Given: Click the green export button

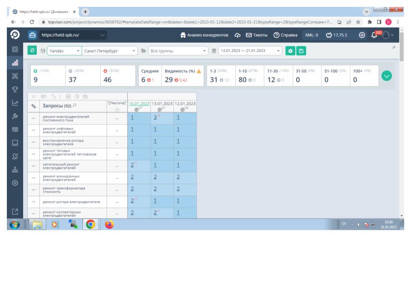Looking at the screenshot, I should click(x=301, y=51).
